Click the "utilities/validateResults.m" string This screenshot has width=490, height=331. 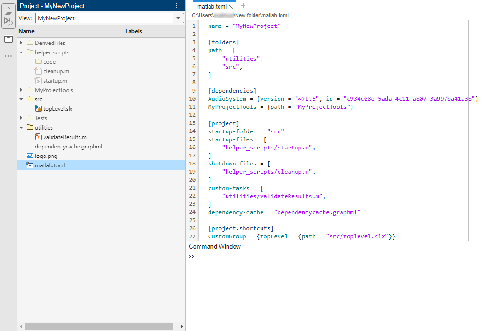[x=272, y=196]
